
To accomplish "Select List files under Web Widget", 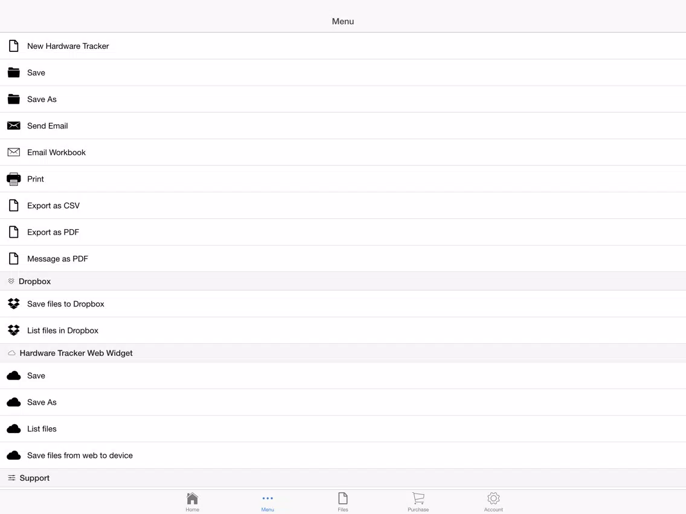I will pyautogui.click(x=343, y=429).
